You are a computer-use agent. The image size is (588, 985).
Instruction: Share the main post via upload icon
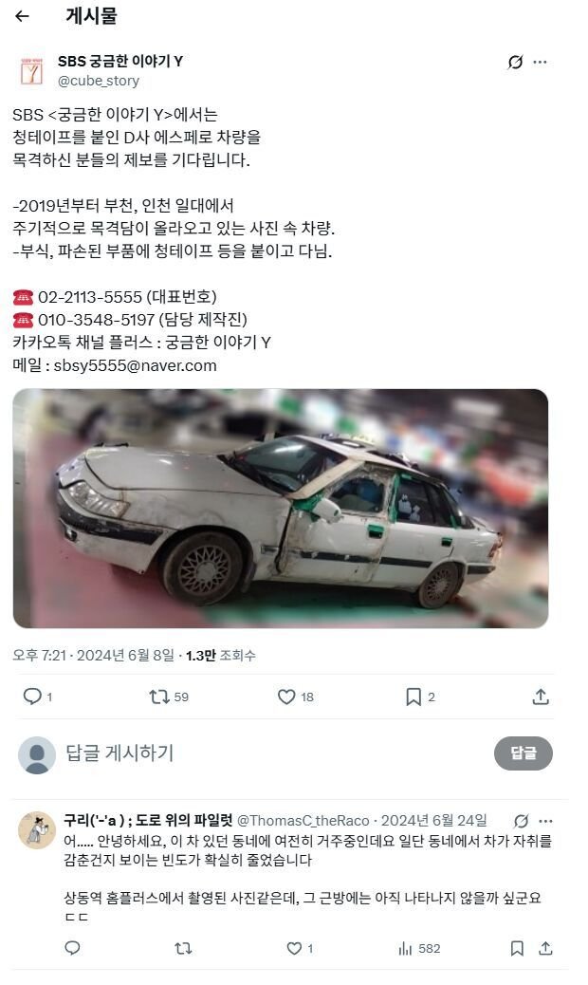coord(541,697)
